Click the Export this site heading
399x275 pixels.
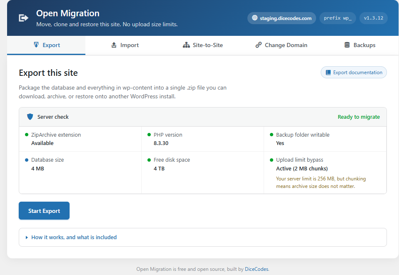(48, 73)
